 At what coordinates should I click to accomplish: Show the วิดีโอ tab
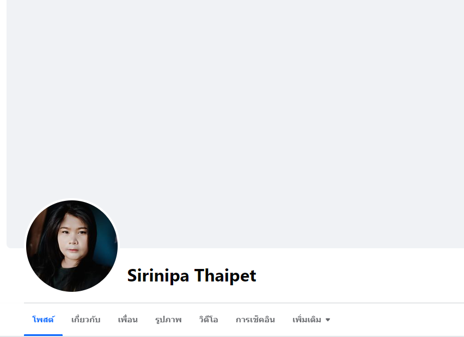coord(209,320)
